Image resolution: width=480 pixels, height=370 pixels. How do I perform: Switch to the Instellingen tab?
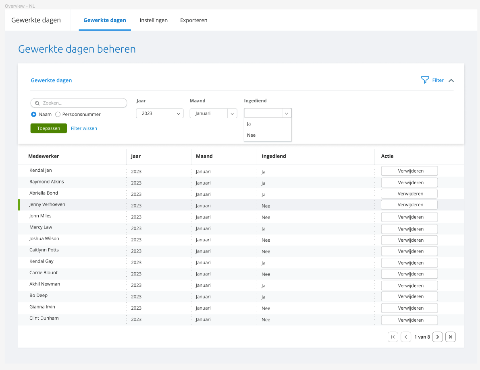point(154,20)
